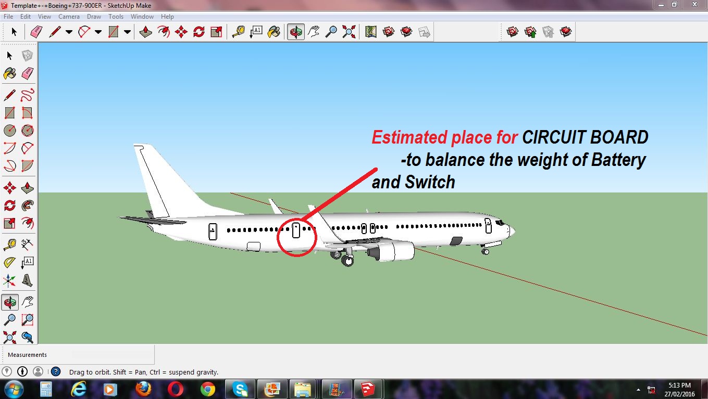The width and height of the screenshot is (708, 399).
Task: Expand the Arc tool dropdown arrow
Action: tap(98, 32)
